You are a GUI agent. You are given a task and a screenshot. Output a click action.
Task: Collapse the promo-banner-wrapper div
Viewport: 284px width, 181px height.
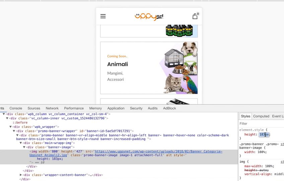(14, 131)
